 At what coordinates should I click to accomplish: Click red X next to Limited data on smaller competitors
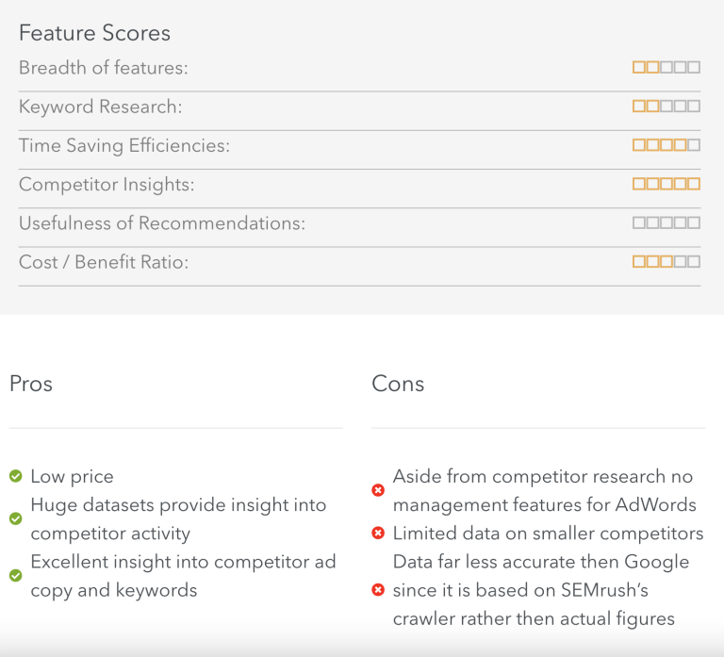click(378, 533)
